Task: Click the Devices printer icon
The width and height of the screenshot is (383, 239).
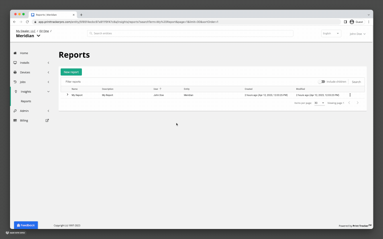Action: [15, 72]
